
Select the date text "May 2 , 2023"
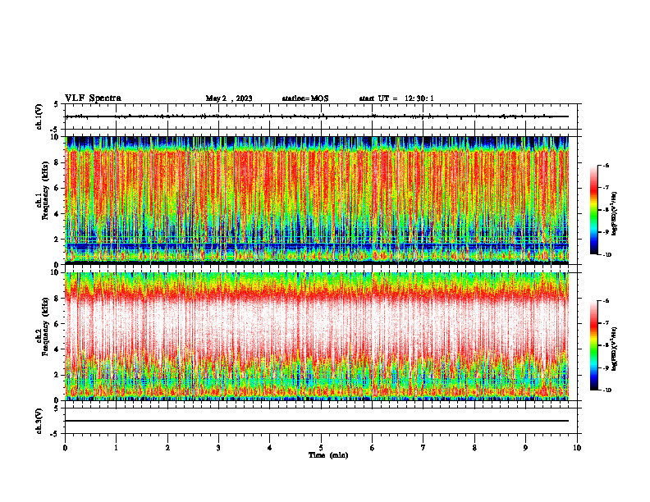click(229, 98)
